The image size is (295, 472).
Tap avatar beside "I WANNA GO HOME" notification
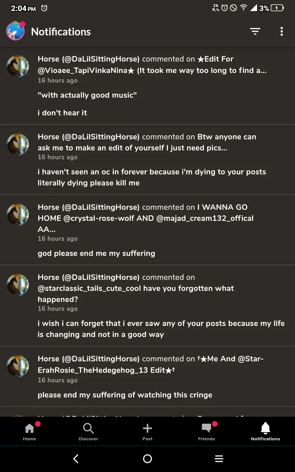[18, 215]
